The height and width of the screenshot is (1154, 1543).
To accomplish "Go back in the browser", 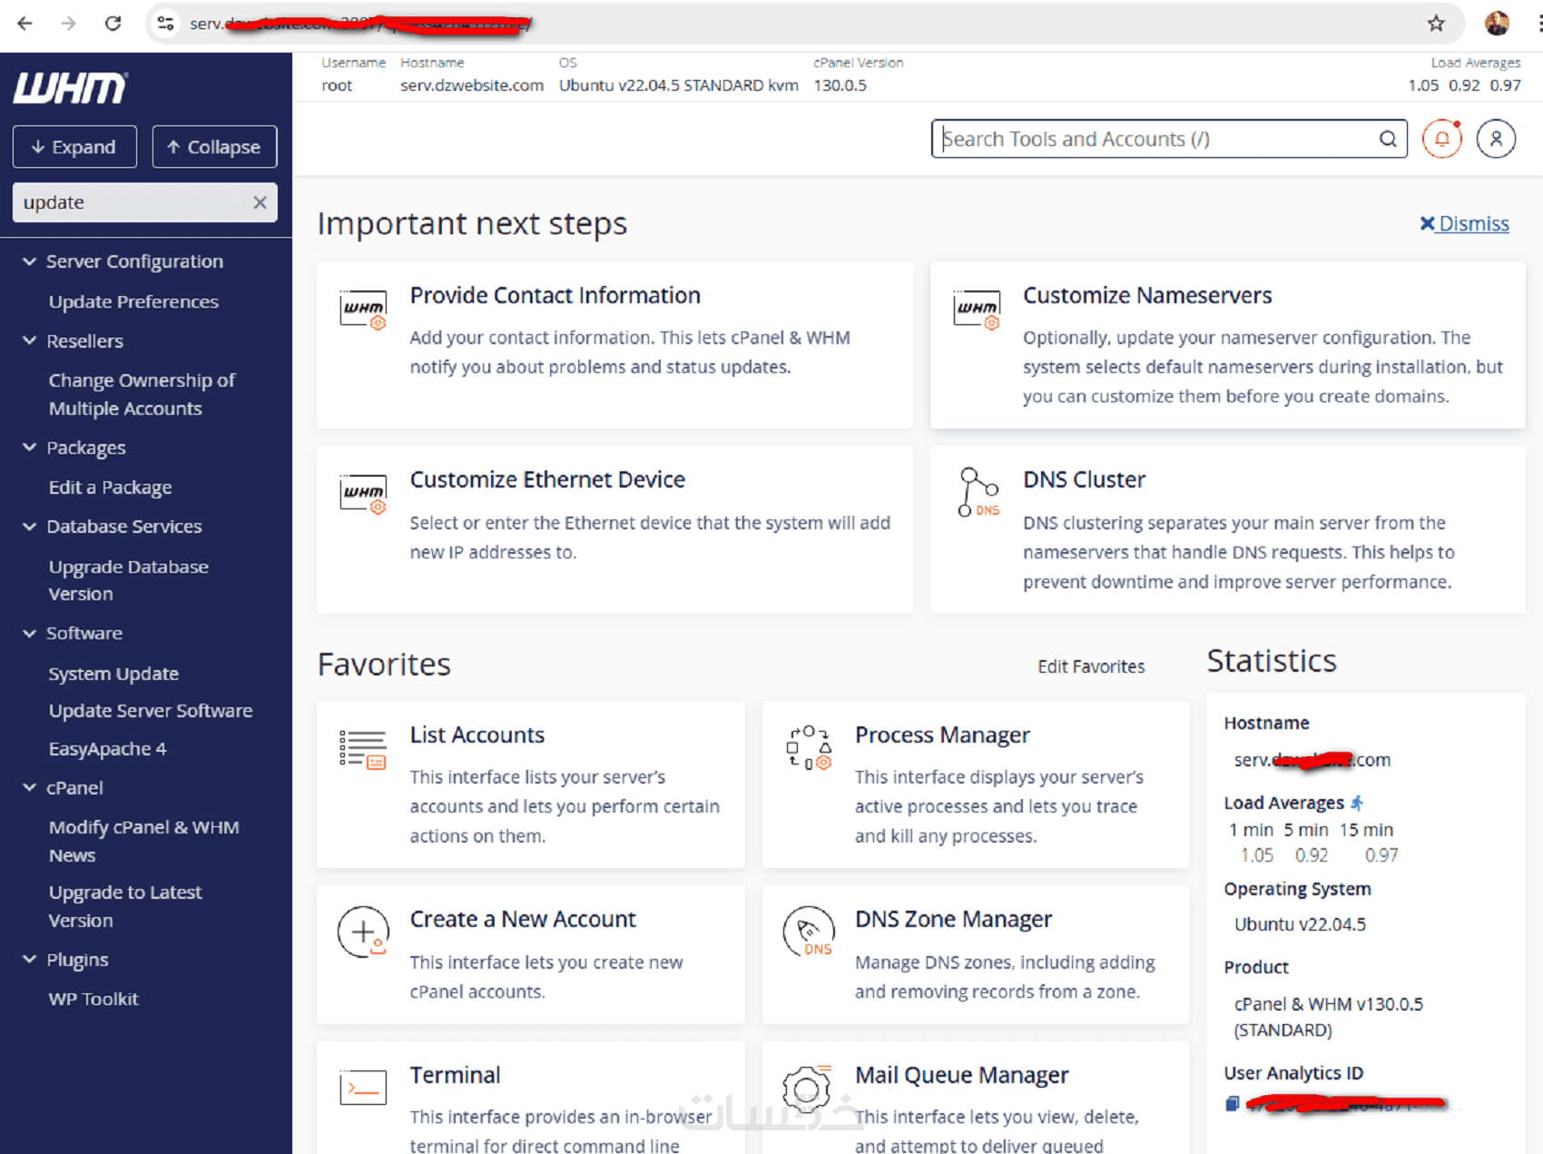I will pyautogui.click(x=25, y=24).
